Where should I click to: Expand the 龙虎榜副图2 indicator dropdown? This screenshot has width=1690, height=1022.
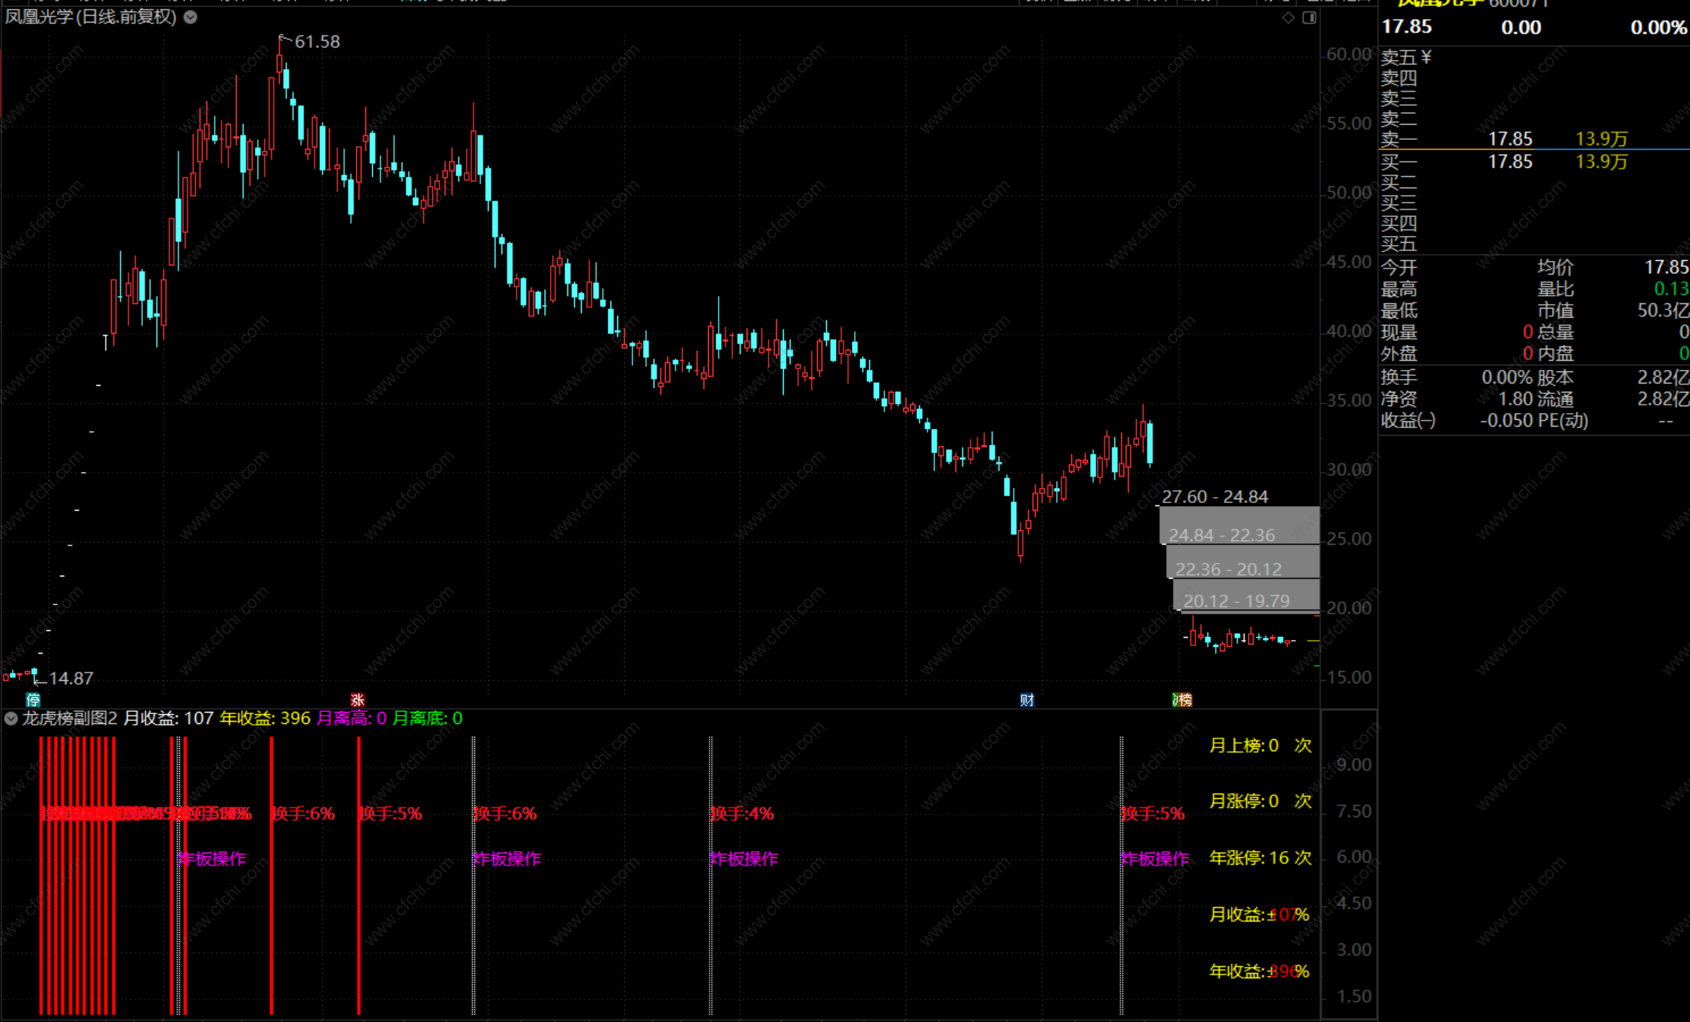[11, 719]
